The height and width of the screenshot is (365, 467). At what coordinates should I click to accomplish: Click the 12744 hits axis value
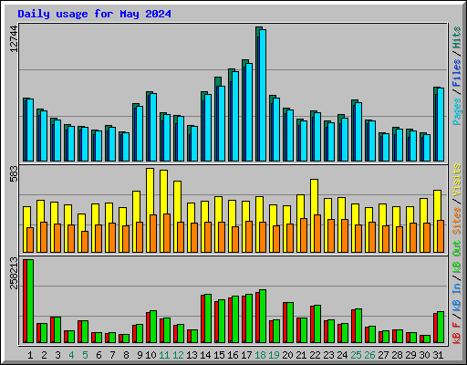14,39
